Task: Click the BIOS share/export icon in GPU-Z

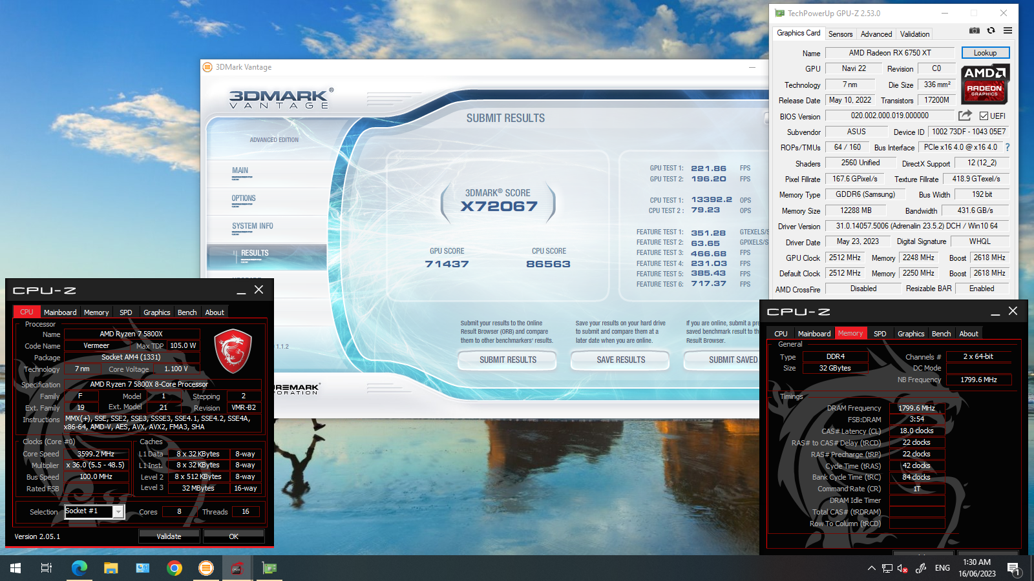Action: coord(965,116)
